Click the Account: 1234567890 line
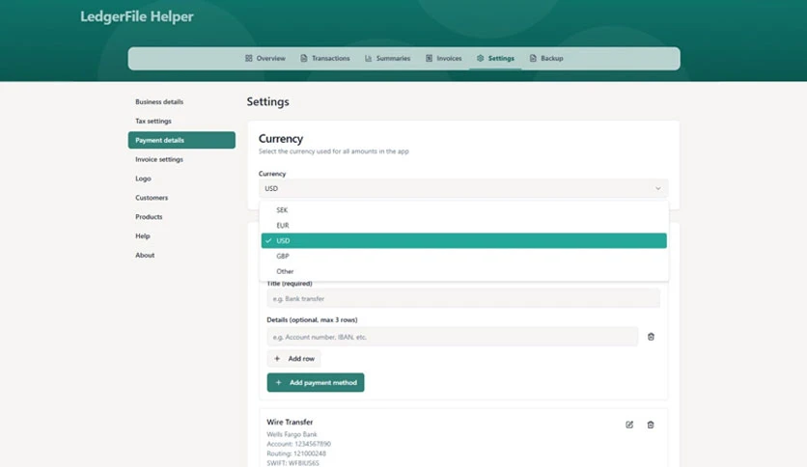 298,444
